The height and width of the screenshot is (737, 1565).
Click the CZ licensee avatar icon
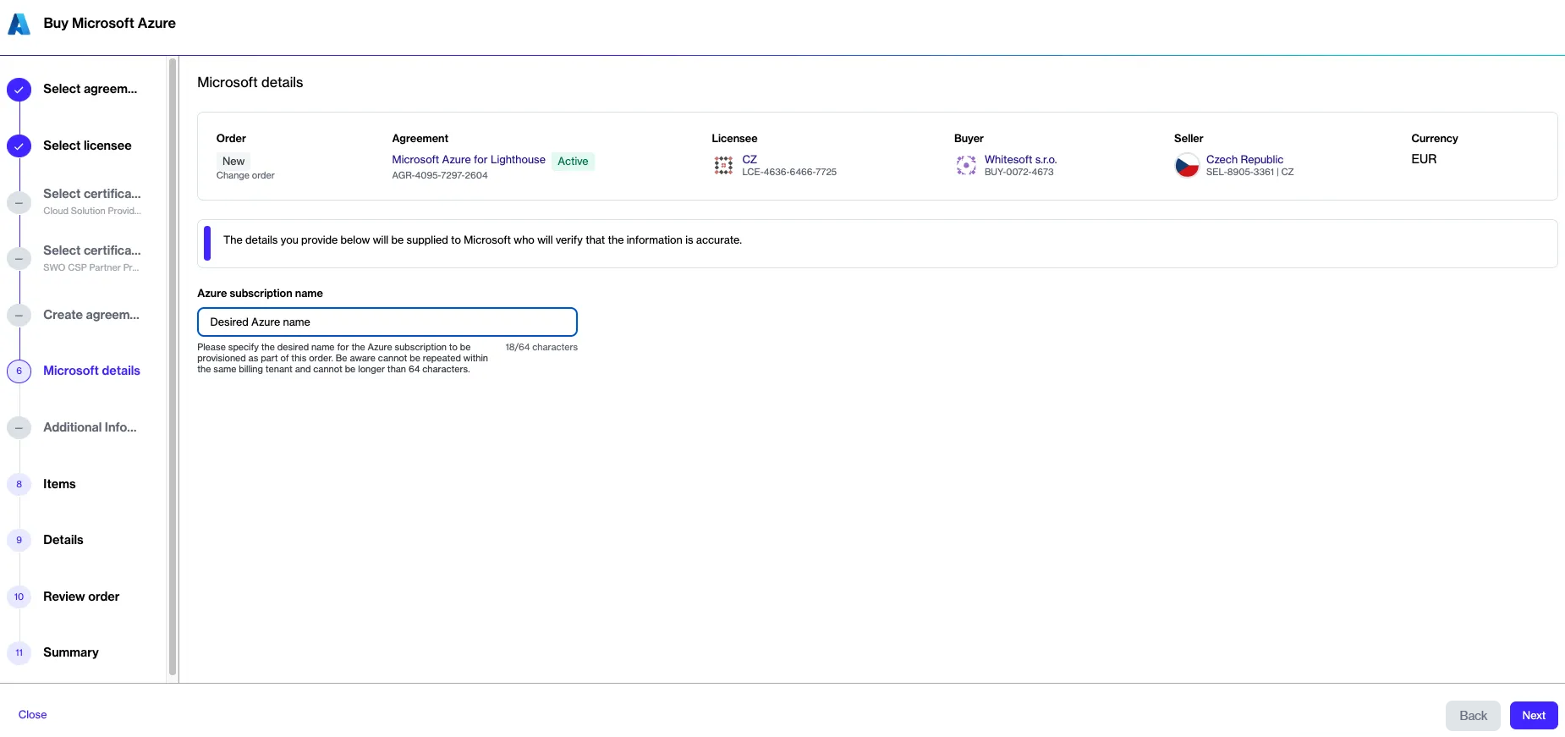click(x=723, y=166)
